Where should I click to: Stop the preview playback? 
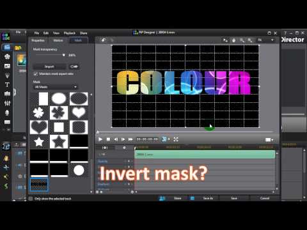(108, 139)
